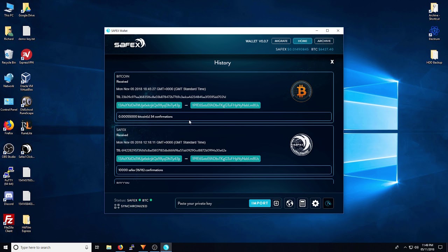Select the HitFilm Express desktop icon
Screen dimensions: 448x252
[x=27, y=223]
